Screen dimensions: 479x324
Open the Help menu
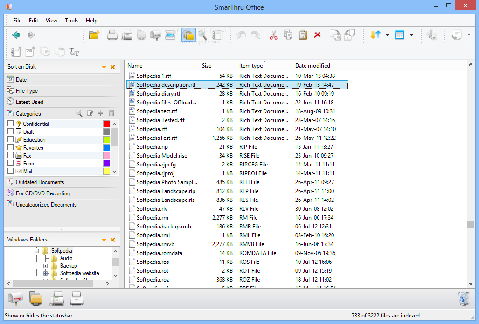[x=91, y=21]
